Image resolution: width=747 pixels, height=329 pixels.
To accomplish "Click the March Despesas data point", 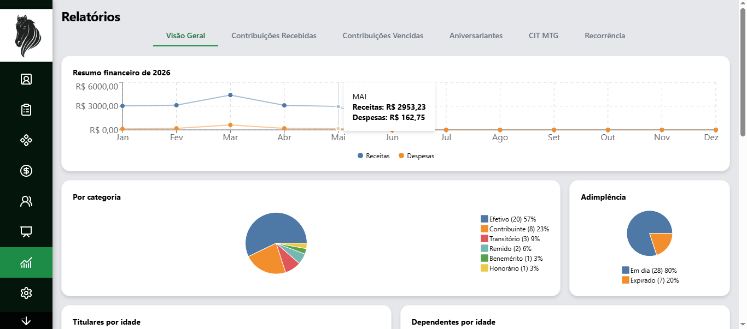I will [230, 125].
